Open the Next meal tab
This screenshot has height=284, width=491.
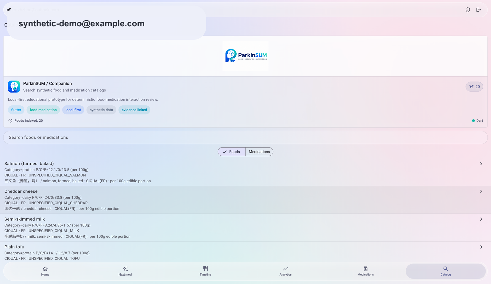coord(125,271)
